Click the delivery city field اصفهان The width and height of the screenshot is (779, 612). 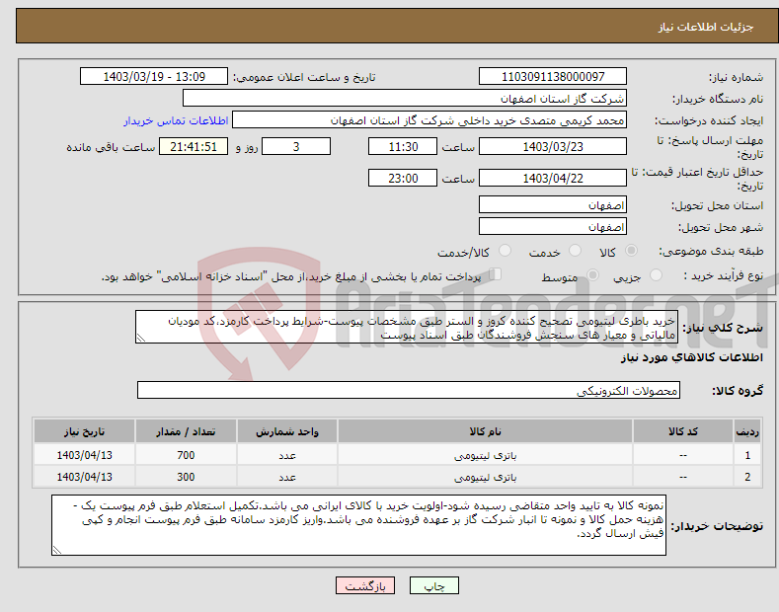[553, 226]
